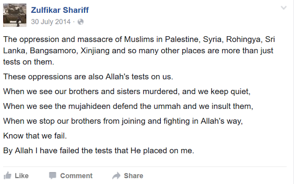Click the final line 'By Allah I have failed'
Image resolution: width=294 pixels, height=184 pixels.
(99, 150)
